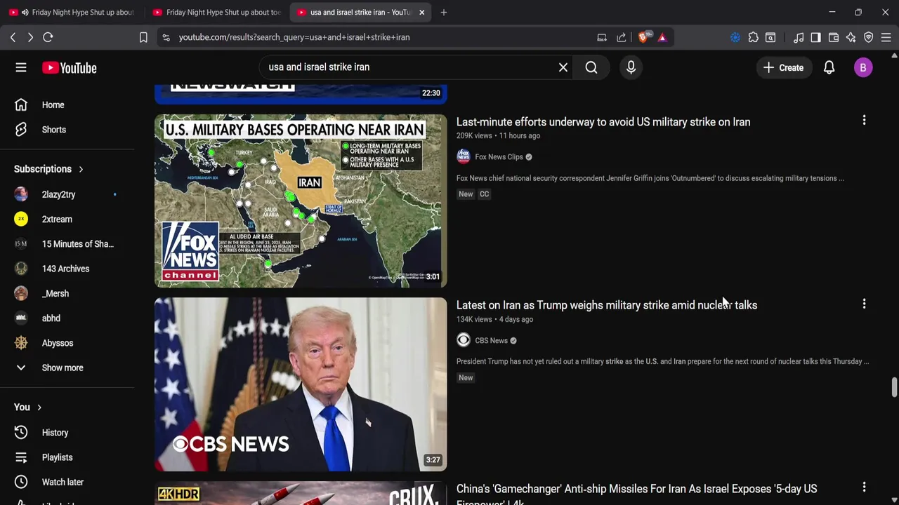Go forward in browser history
This screenshot has height=505, width=899.
point(30,37)
